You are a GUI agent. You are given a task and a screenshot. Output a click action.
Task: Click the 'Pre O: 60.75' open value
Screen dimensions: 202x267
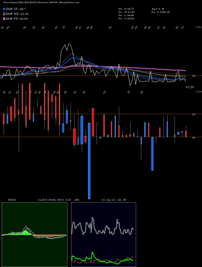click(x=126, y=9)
